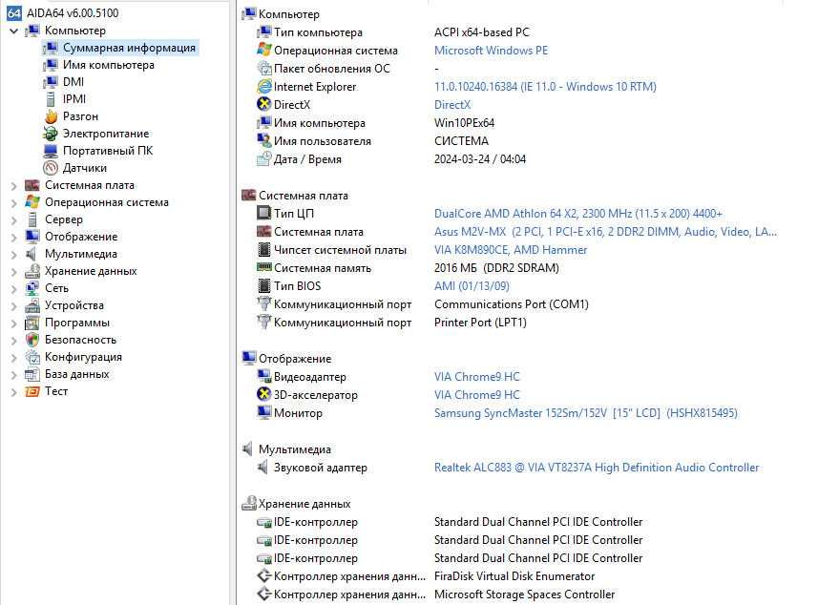Open the Видеоадаптер VIA Chrome9 HC link
Screen dimensions: 818x605
coord(477,377)
